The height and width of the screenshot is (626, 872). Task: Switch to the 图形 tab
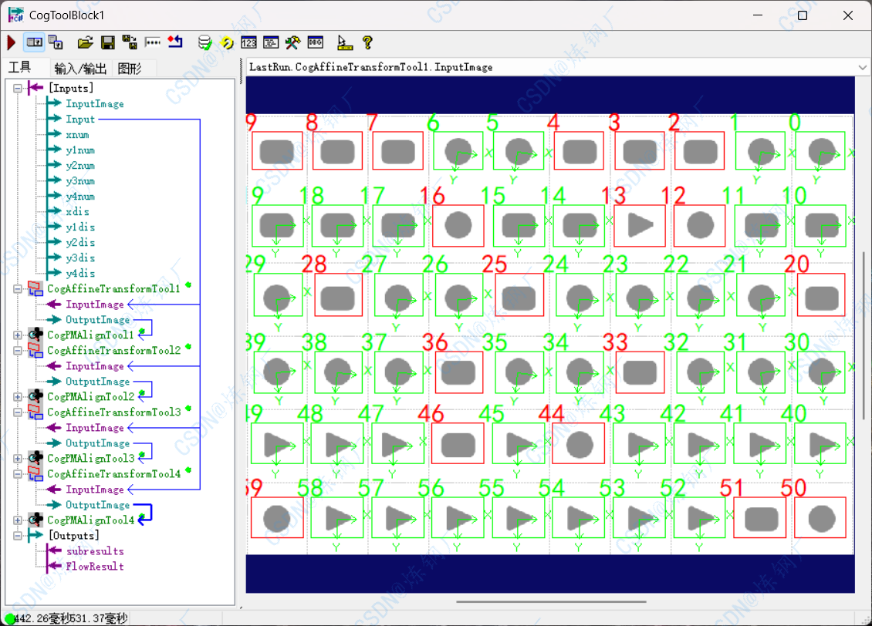click(x=130, y=69)
